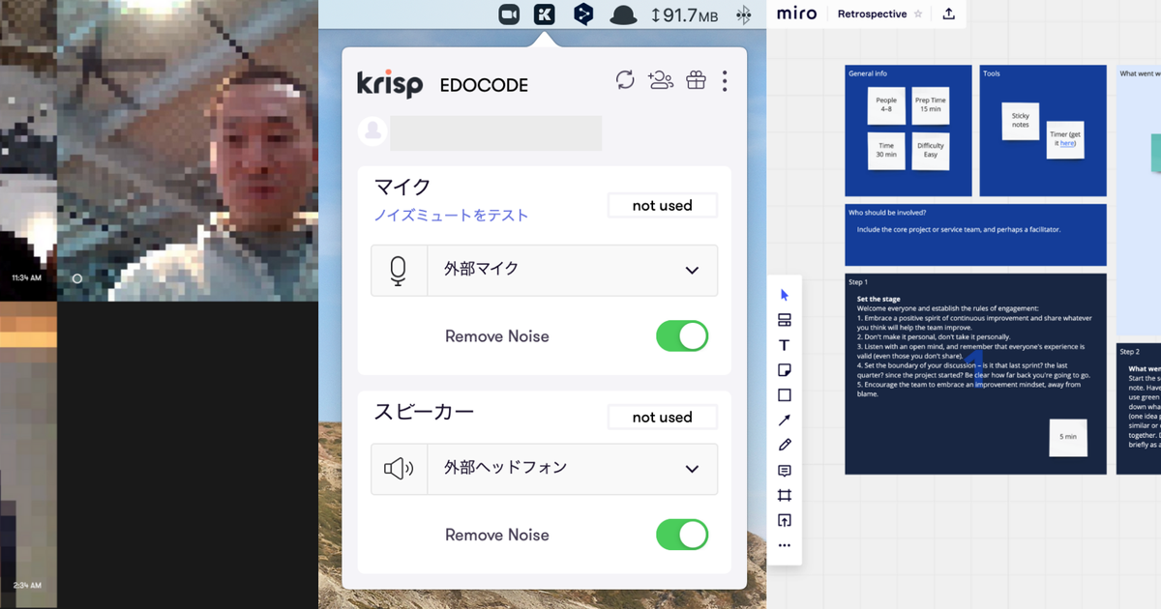Click the 'Tools' frame title
The height and width of the screenshot is (609, 1161).
(x=992, y=73)
